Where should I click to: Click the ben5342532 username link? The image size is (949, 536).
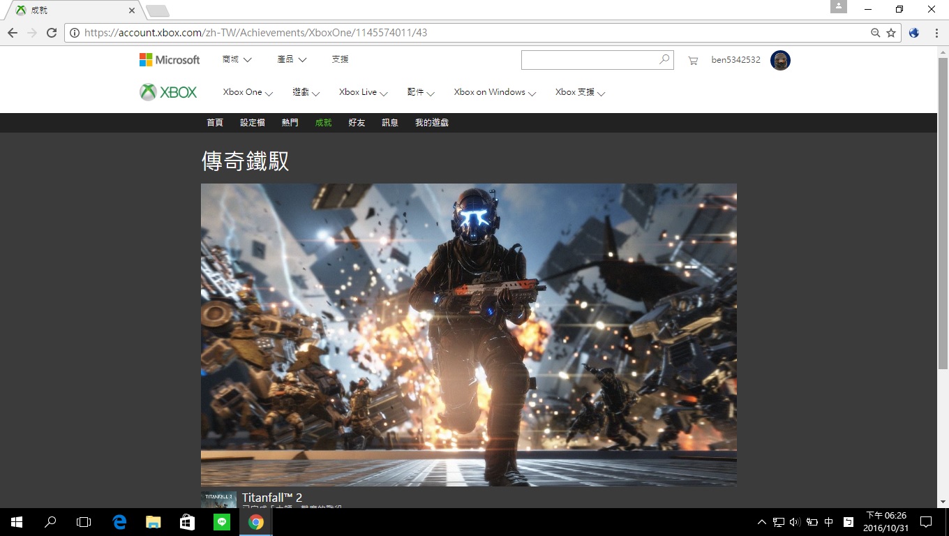point(735,60)
